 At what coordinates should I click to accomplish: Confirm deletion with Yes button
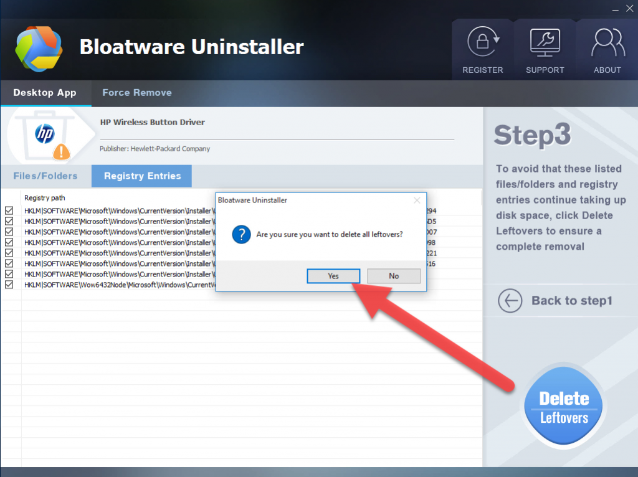coord(333,276)
